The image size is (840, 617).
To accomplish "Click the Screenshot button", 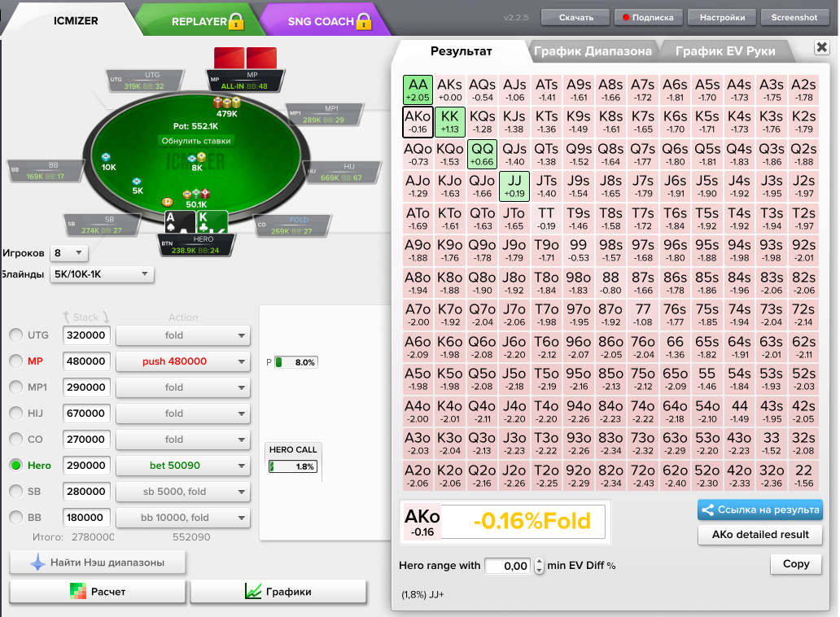I will point(794,17).
